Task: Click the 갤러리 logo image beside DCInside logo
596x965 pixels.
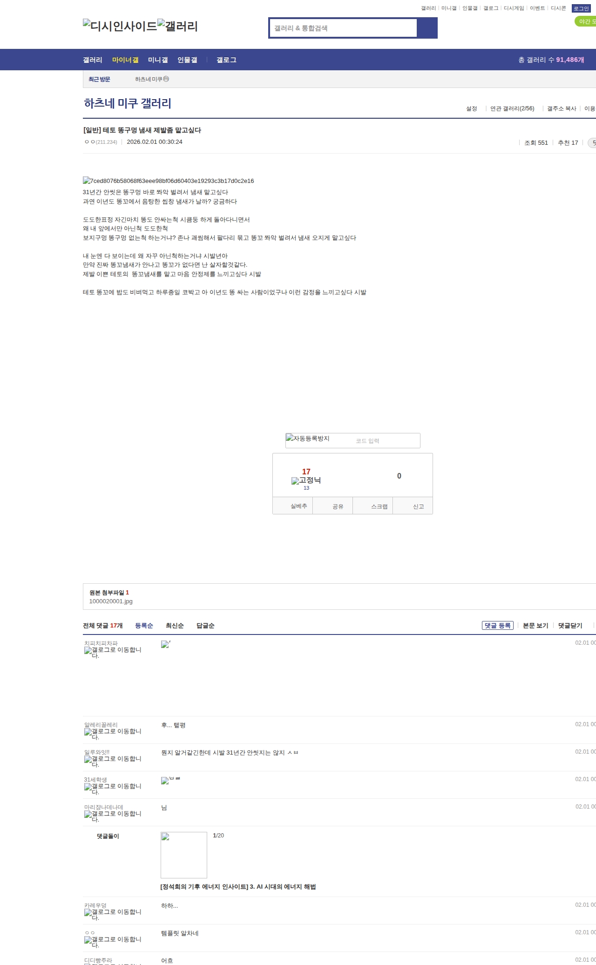Action: point(178,26)
